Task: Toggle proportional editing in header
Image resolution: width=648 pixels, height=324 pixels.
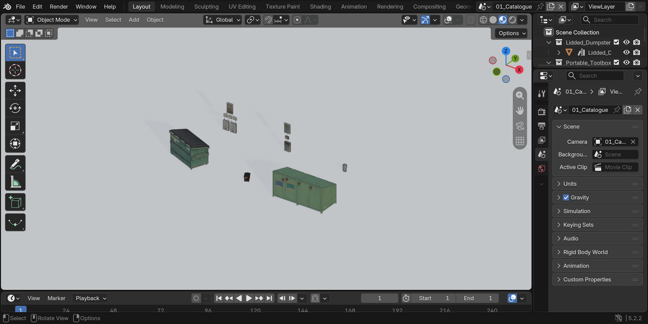Action: pos(297,19)
